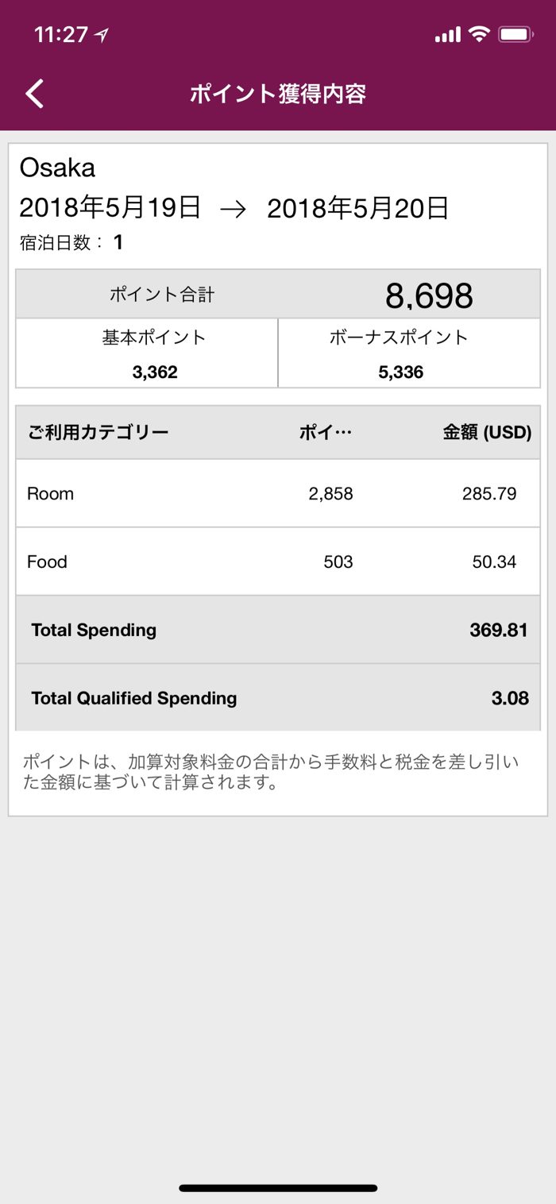
Task: Tap the location arrow beside the clock
Action: tap(101, 35)
